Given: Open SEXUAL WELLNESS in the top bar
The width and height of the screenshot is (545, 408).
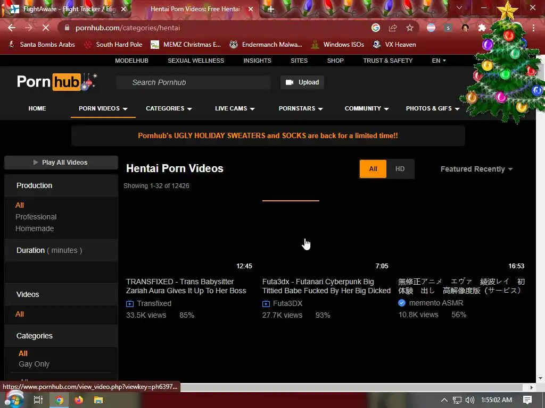Looking at the screenshot, I should tap(196, 61).
